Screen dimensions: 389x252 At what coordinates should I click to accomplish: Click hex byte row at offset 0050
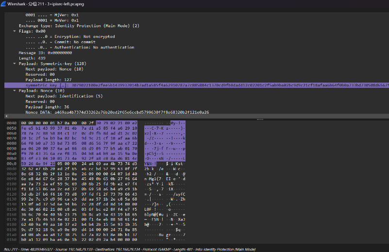[79, 128]
